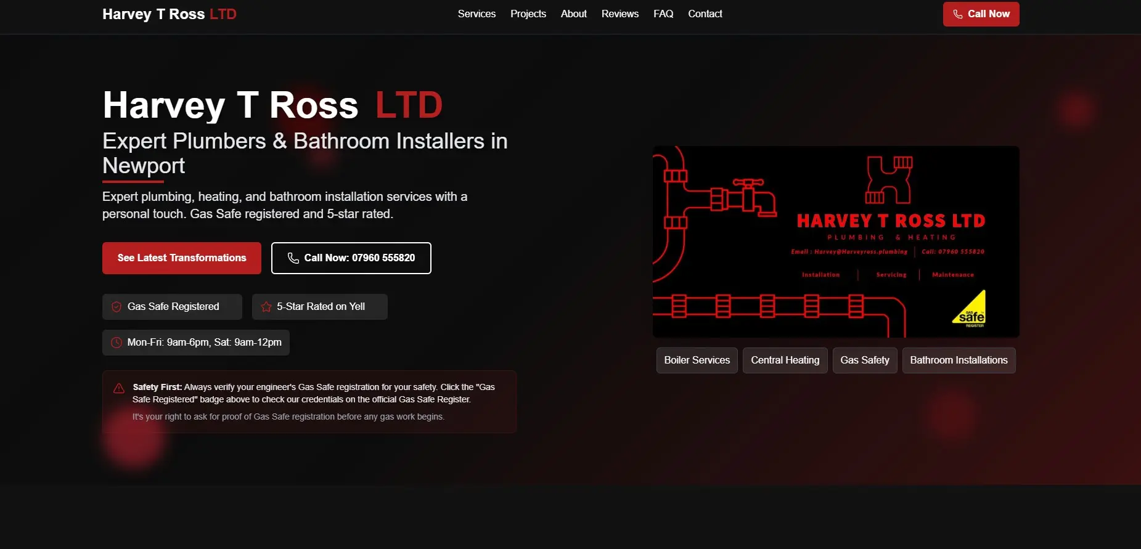1141x549 pixels.
Task: Click the warning triangle icon in Safety First notice
Action: [119, 388]
